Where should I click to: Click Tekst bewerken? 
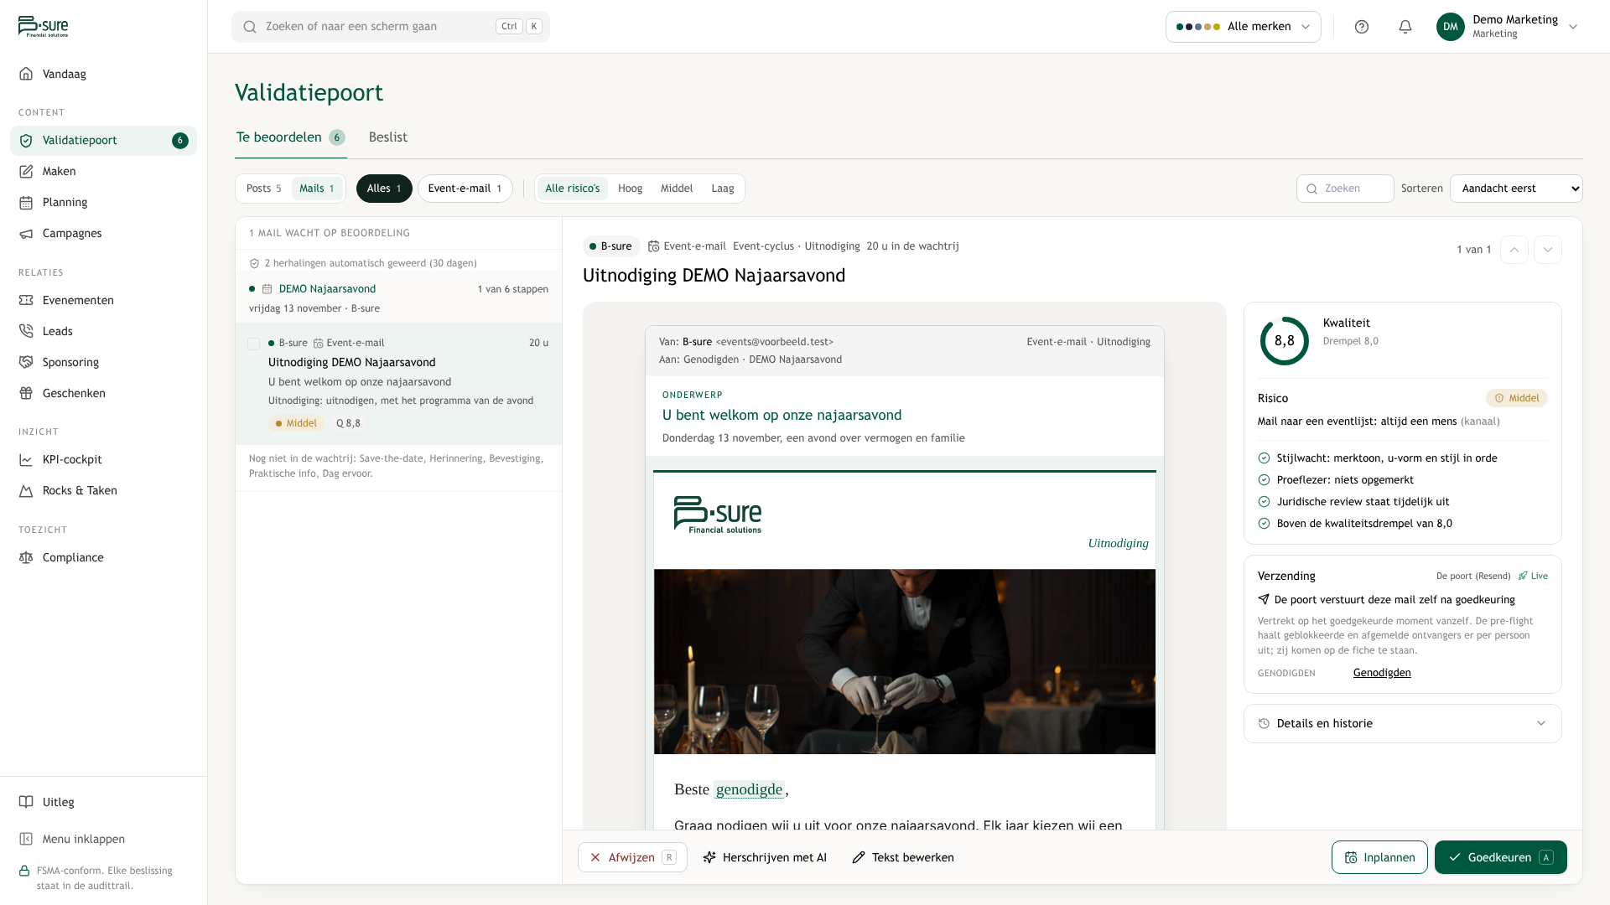pyautogui.click(x=903, y=857)
